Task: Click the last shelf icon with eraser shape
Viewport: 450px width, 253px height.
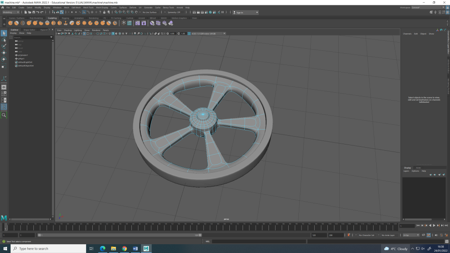Action: (x=171, y=23)
